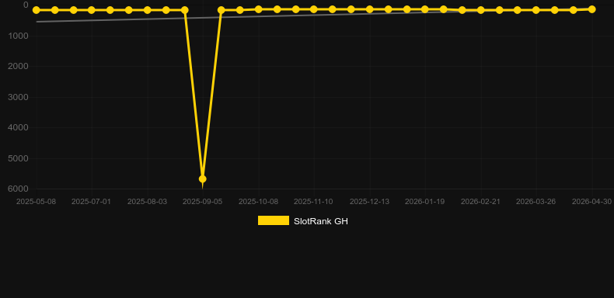Viewport: 614px width, 298px height.
Task: Select the data point above 2025-07-01
Action: coord(92,10)
